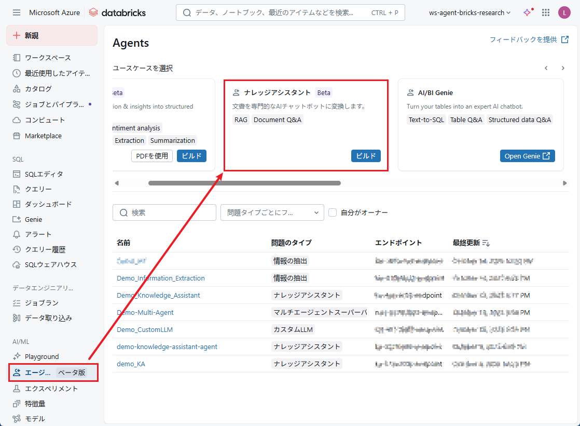Open the Demo_Knowledge_Assistant agent link
The width and height of the screenshot is (580, 426).
158,295
